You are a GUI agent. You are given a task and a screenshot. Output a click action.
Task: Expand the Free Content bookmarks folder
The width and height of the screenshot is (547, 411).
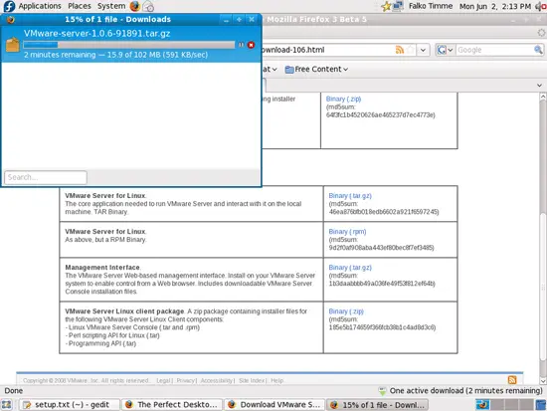316,69
